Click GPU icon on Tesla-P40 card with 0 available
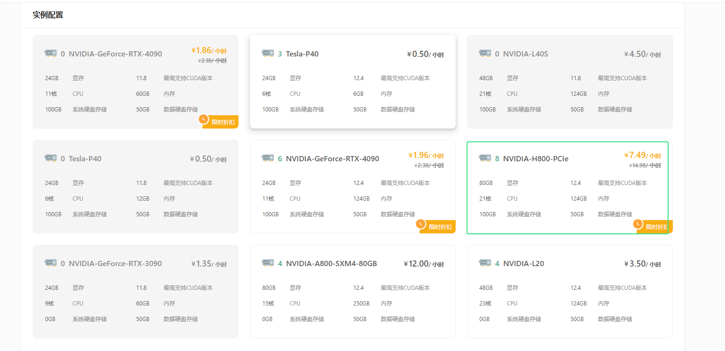The image size is (725, 351). point(51,158)
